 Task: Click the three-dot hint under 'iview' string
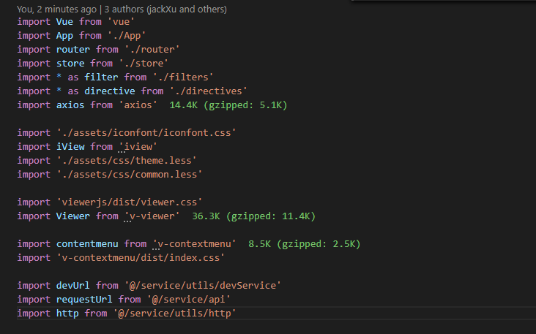pyautogui.click(x=122, y=152)
